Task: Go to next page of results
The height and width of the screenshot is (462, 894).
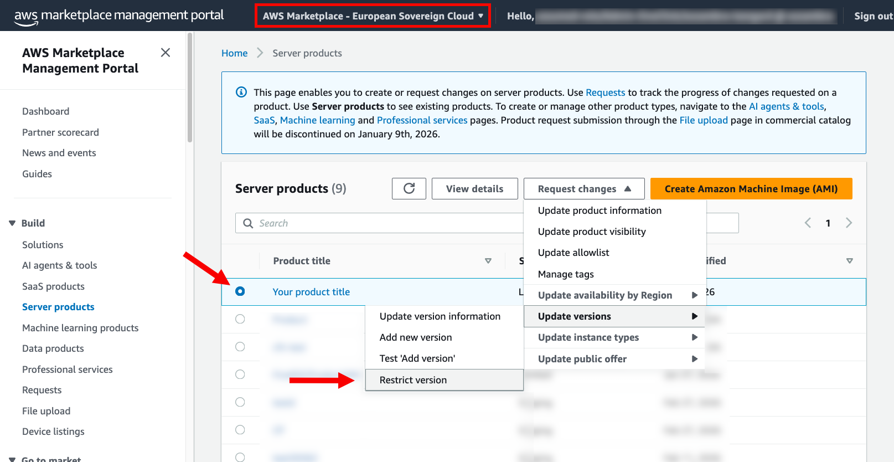Action: (849, 223)
